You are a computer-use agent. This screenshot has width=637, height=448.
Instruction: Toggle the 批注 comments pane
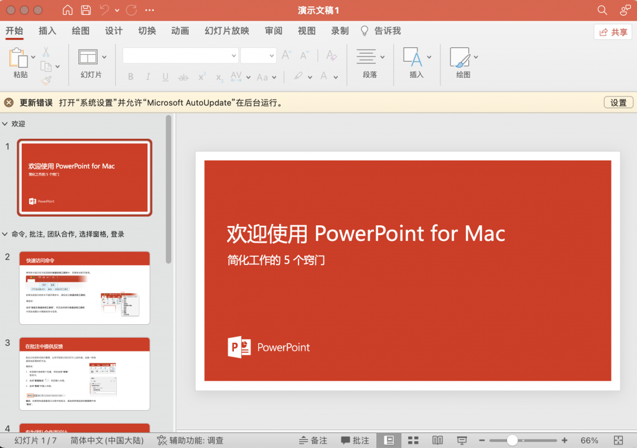coord(356,439)
